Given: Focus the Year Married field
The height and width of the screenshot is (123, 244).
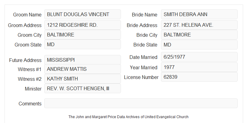Looking at the screenshot, I should (199, 67).
